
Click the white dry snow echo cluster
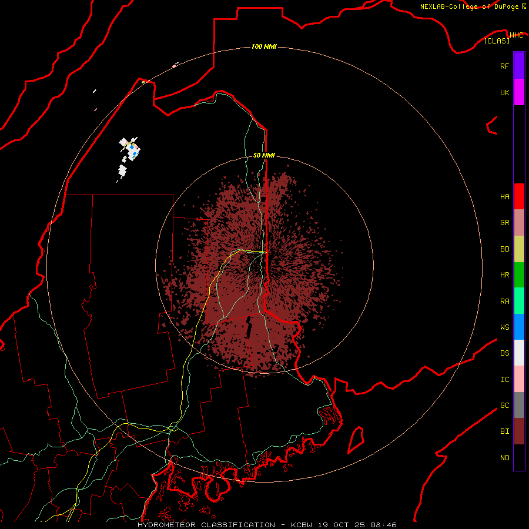click(x=129, y=149)
